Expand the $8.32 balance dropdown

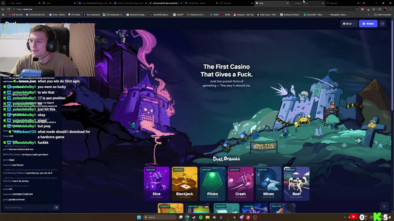coord(349,24)
